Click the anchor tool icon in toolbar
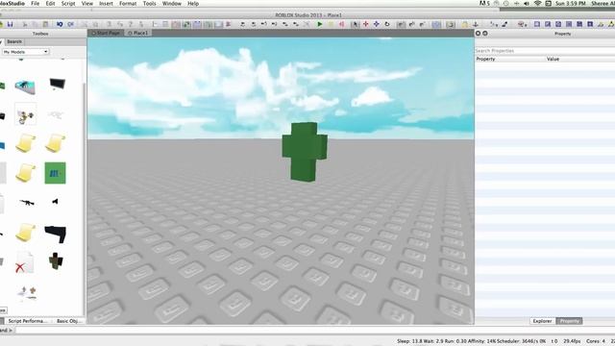This screenshot has height=346, width=615. (x=476, y=24)
